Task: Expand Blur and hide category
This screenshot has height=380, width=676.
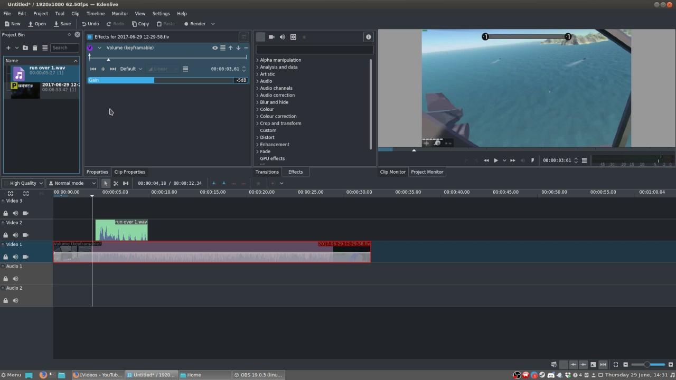Action: [x=257, y=102]
